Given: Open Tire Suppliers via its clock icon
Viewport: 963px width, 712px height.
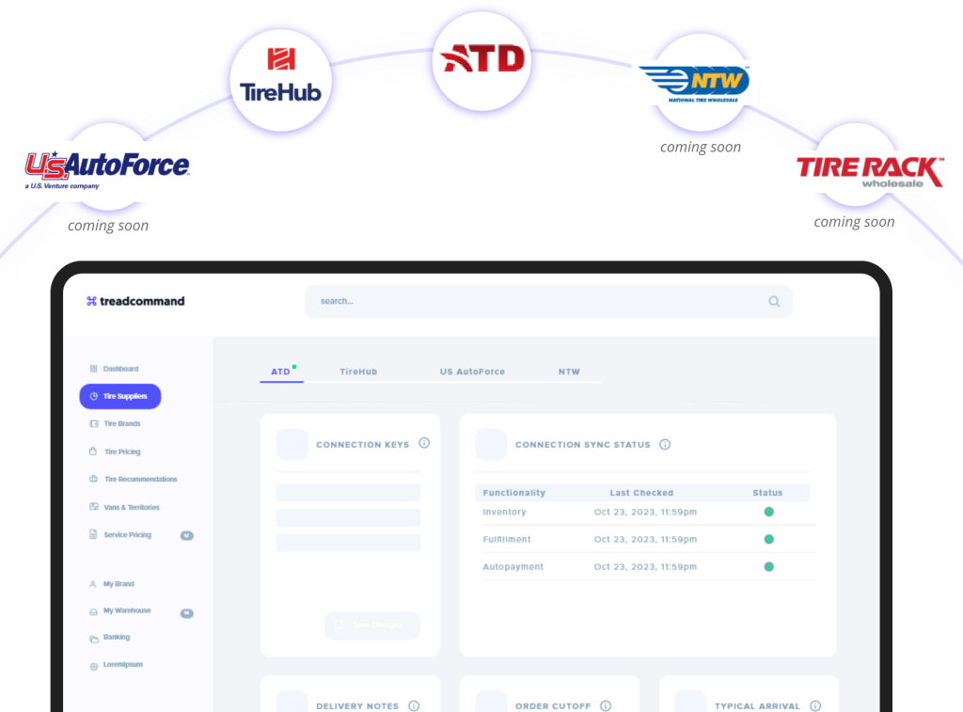Looking at the screenshot, I should pyautogui.click(x=92, y=396).
